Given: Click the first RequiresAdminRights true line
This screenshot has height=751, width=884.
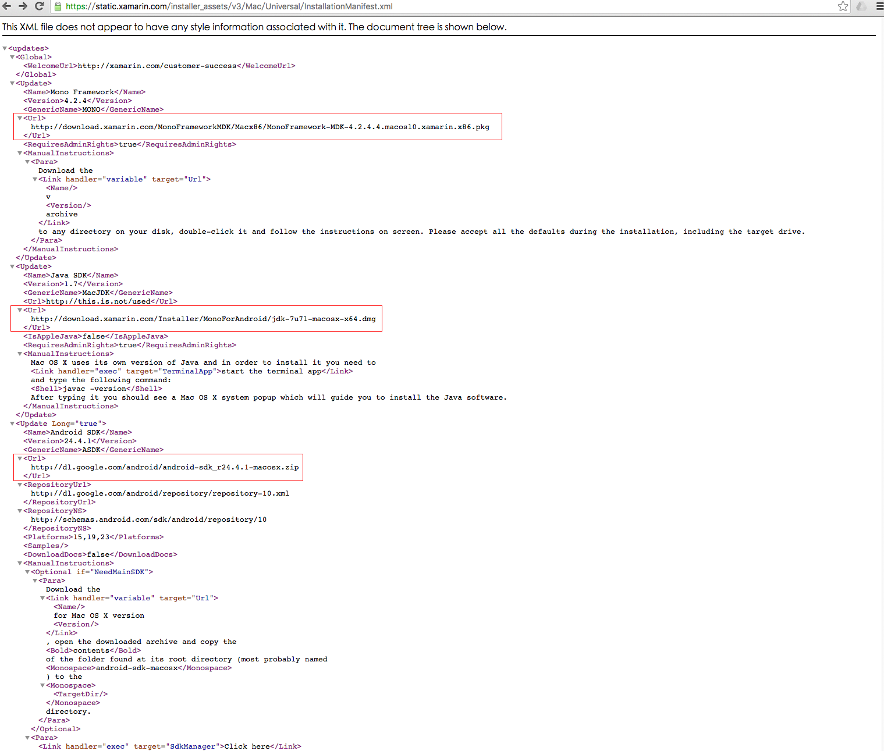Looking at the screenshot, I should click(130, 145).
